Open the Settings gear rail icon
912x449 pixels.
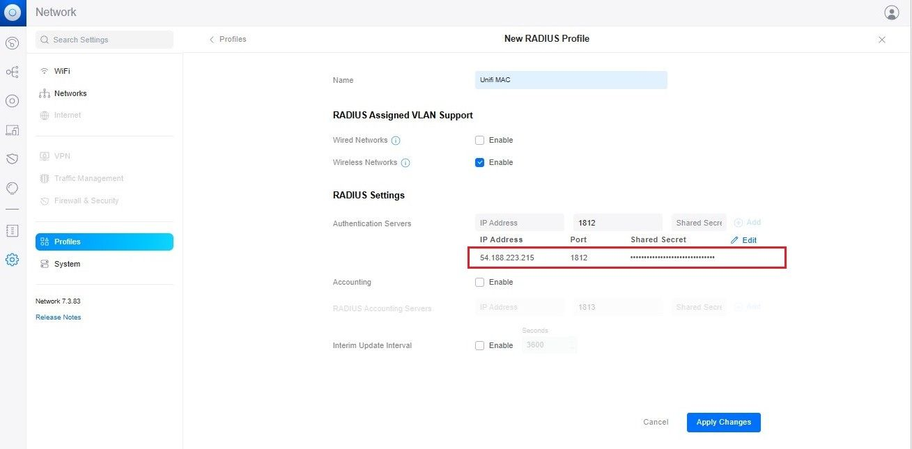[x=12, y=259]
